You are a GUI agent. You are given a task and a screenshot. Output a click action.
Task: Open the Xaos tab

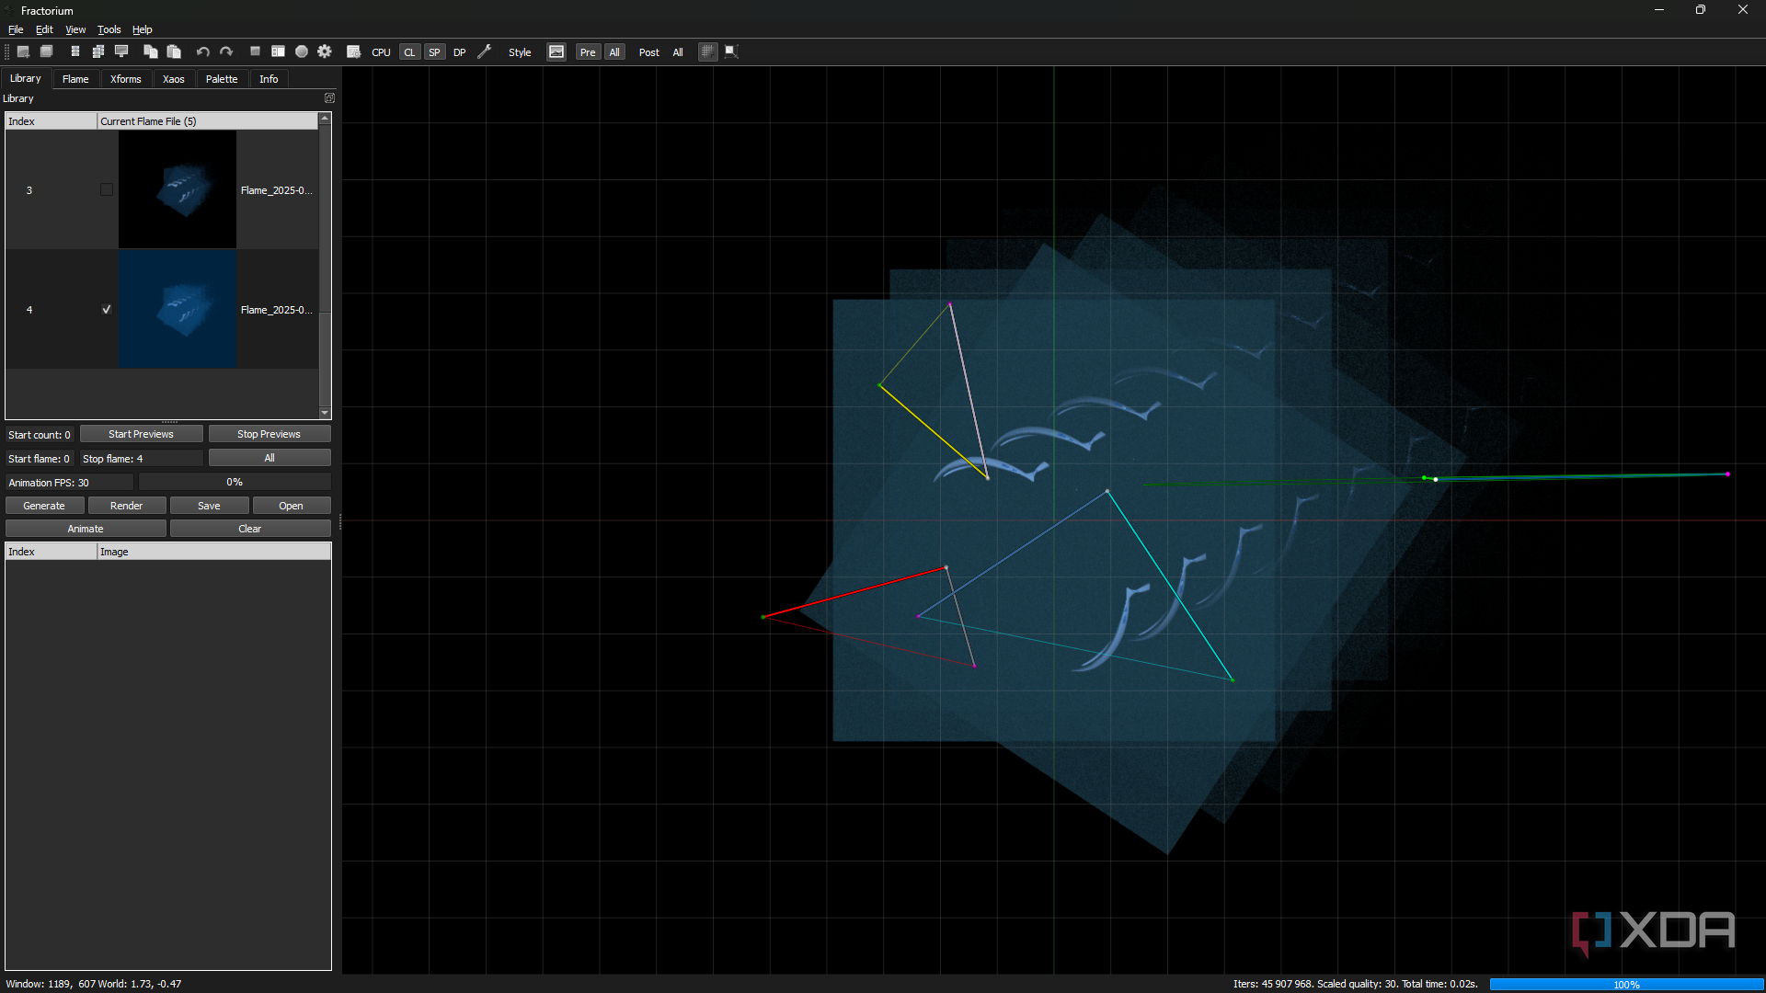[174, 79]
